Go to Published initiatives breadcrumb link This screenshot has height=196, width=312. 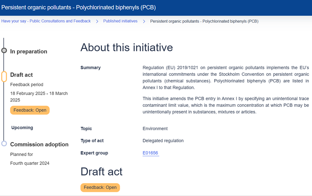tap(120, 21)
